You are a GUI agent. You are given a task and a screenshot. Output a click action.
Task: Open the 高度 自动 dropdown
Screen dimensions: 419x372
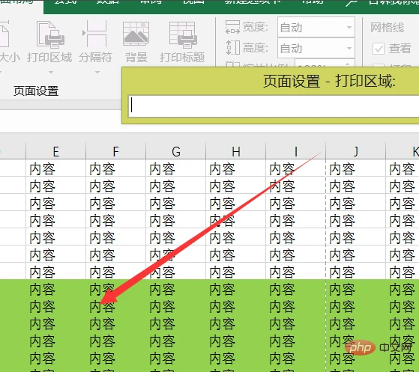(x=349, y=49)
